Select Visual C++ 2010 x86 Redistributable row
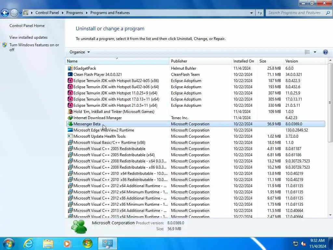The width and height of the screenshot is (333, 250). pyautogui.click(x=195, y=179)
